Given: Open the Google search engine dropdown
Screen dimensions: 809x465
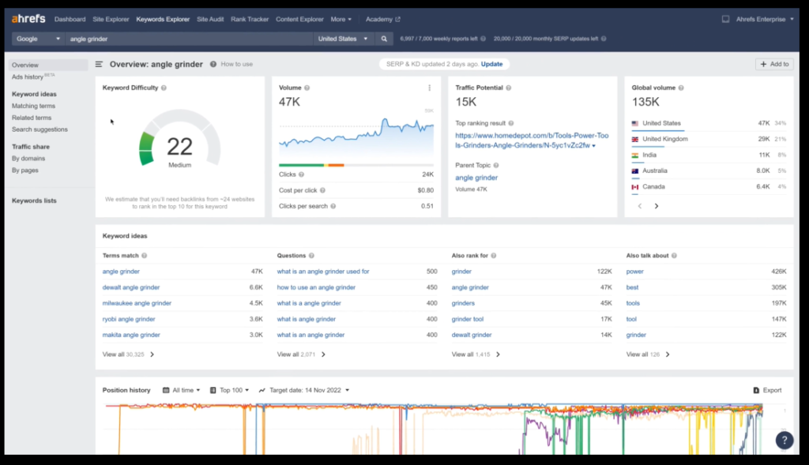Looking at the screenshot, I should point(38,39).
